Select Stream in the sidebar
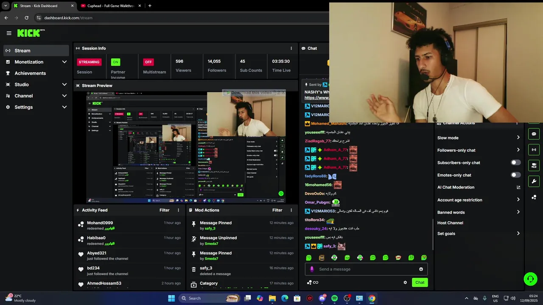543x305 pixels. tap(36, 50)
